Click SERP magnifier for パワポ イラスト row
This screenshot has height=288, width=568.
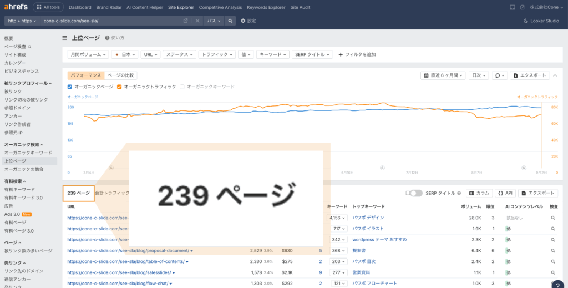point(553,229)
